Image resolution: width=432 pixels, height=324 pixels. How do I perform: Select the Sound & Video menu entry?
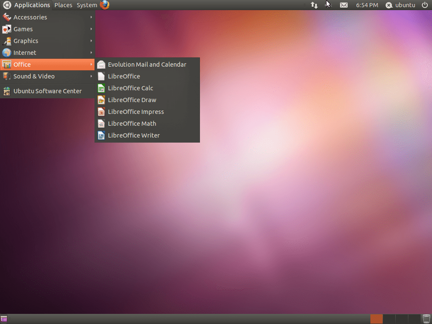point(47,76)
